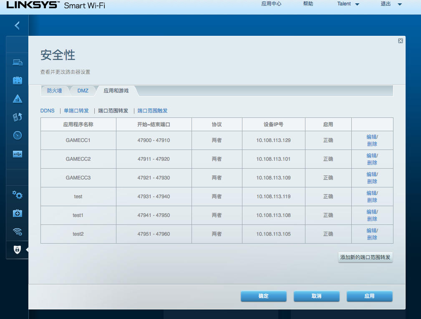The image size is (421, 319).
Task: Open the 退出 dropdown arrow
Action: click(x=399, y=4)
